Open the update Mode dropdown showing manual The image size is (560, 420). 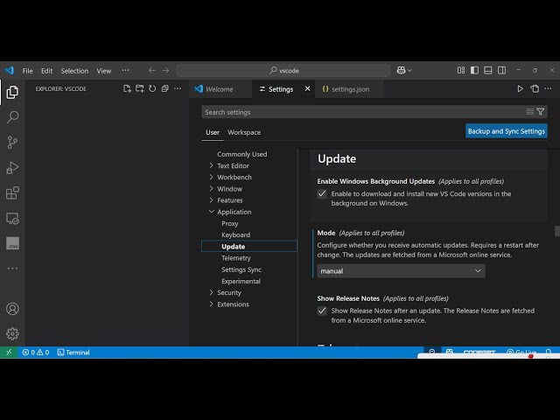click(x=401, y=271)
